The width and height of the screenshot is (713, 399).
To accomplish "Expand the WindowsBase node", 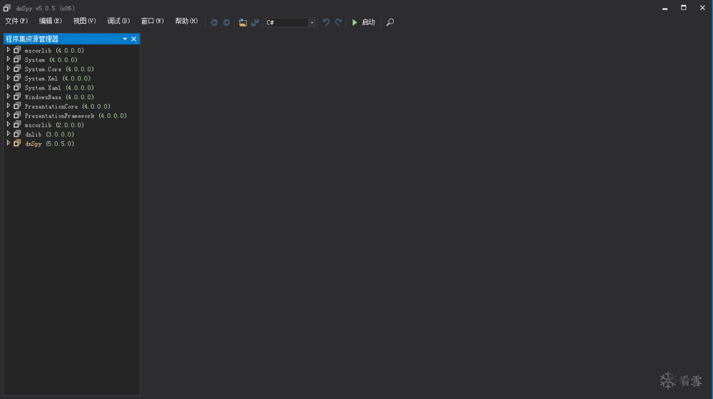I will (x=8, y=97).
